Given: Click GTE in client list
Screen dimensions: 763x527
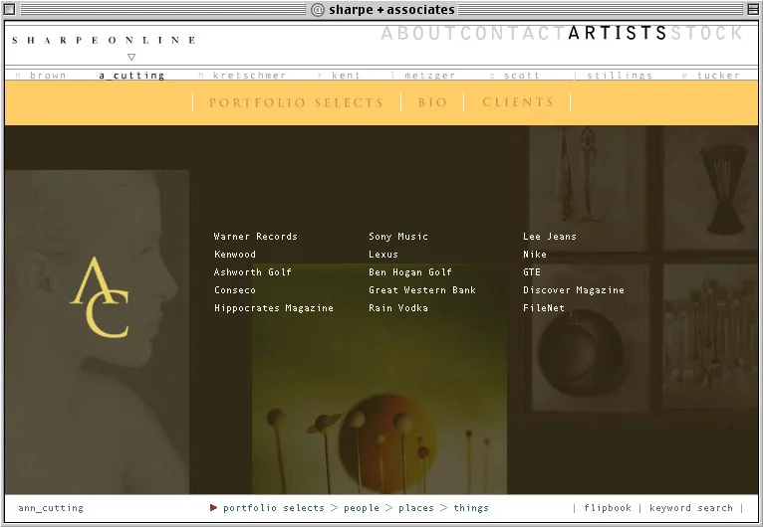Looking at the screenshot, I should pyautogui.click(x=531, y=272).
